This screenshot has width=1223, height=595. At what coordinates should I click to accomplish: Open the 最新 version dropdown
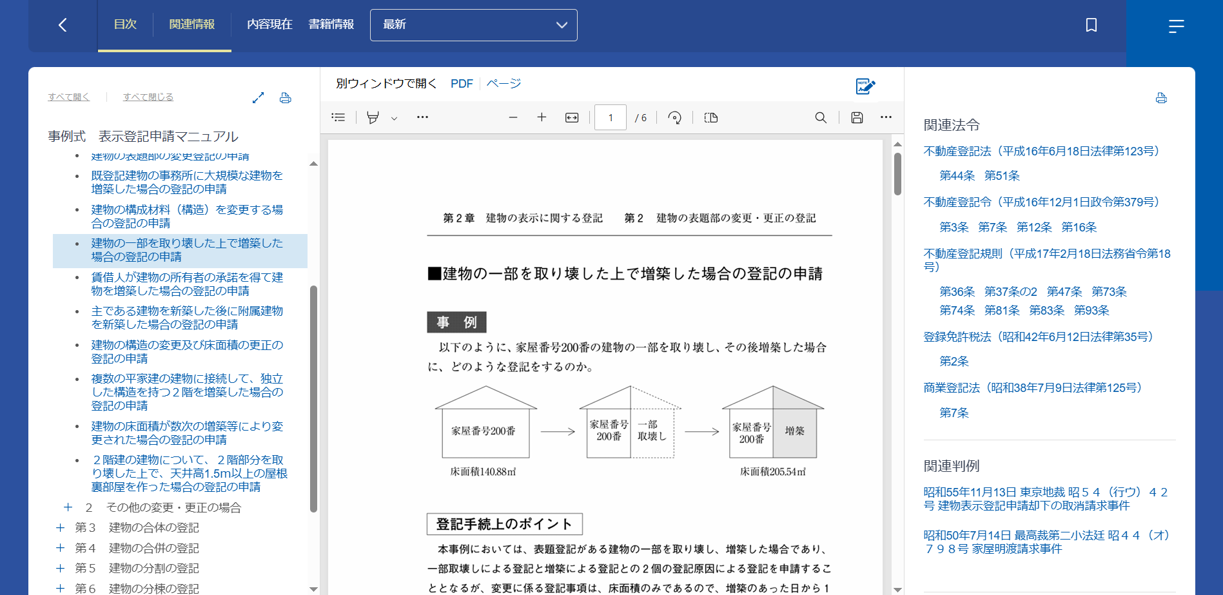point(473,25)
